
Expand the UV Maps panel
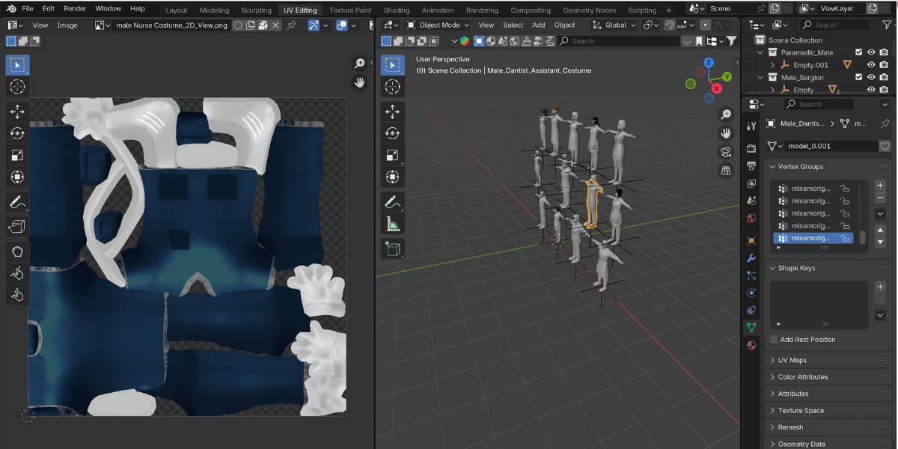[792, 360]
